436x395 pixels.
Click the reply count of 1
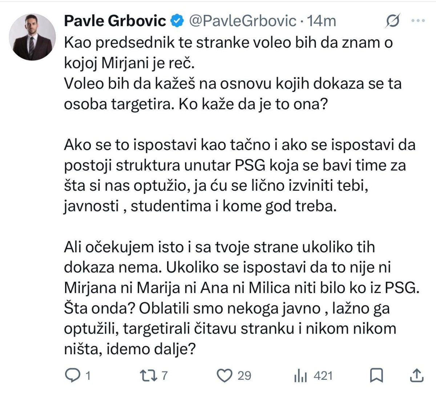click(x=87, y=375)
